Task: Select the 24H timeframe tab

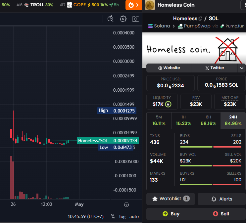Action: click(x=233, y=120)
